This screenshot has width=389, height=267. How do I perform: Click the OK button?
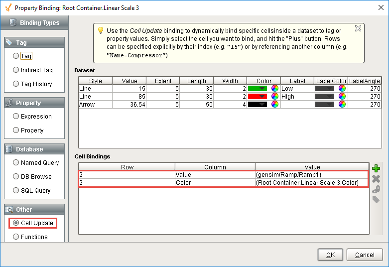click(330, 255)
